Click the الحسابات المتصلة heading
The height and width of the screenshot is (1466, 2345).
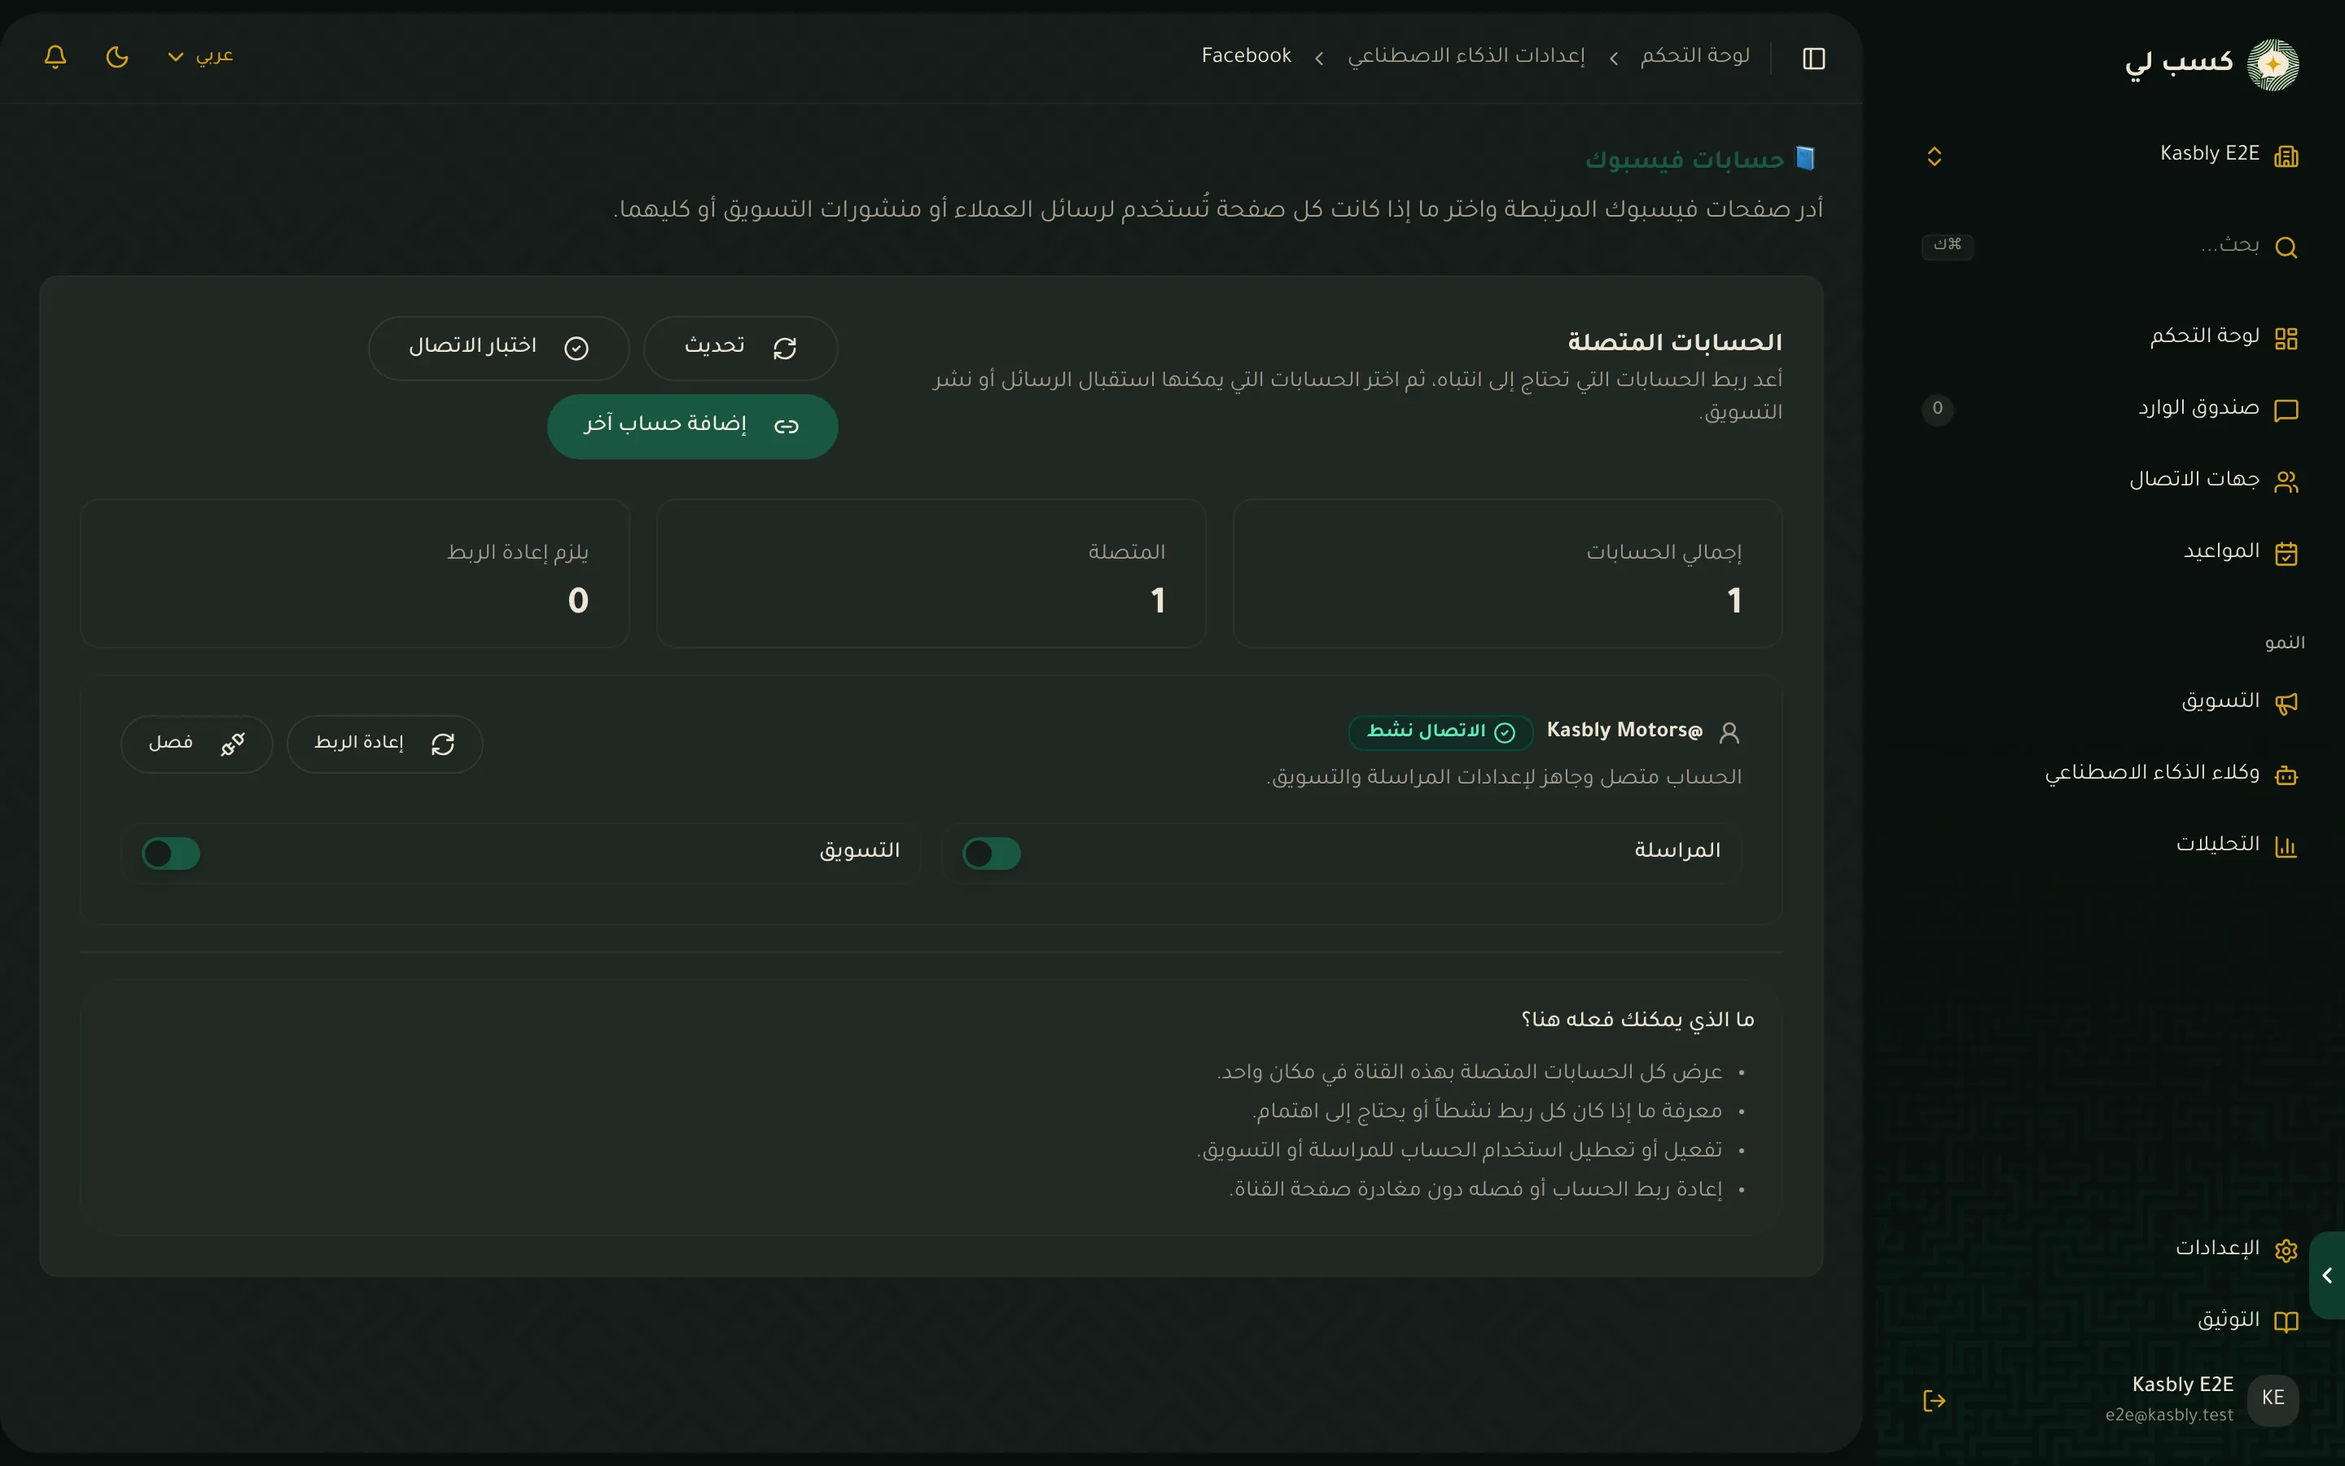click(x=1674, y=342)
